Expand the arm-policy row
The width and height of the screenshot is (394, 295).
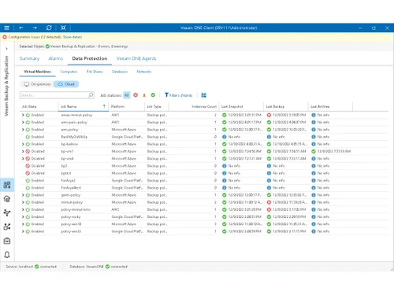coord(23,130)
